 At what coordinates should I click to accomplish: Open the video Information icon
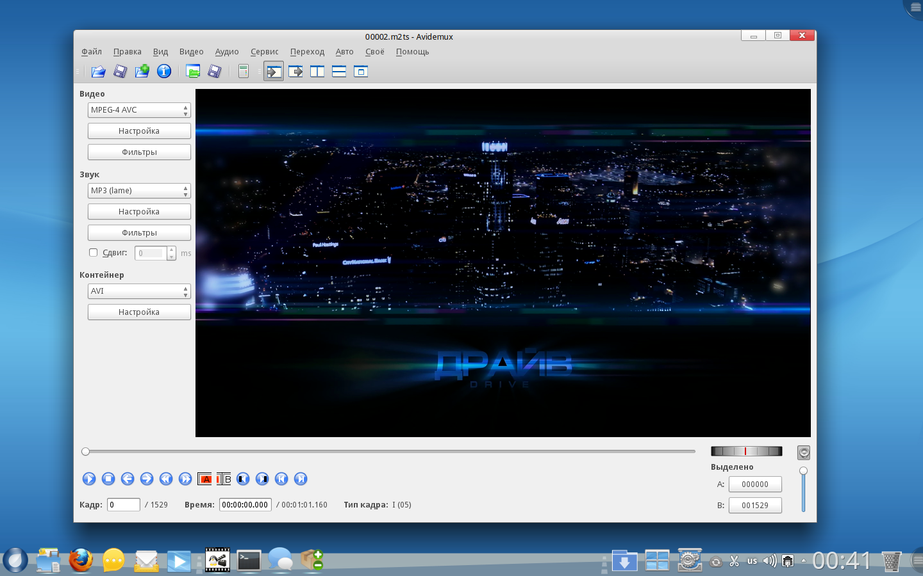click(164, 72)
